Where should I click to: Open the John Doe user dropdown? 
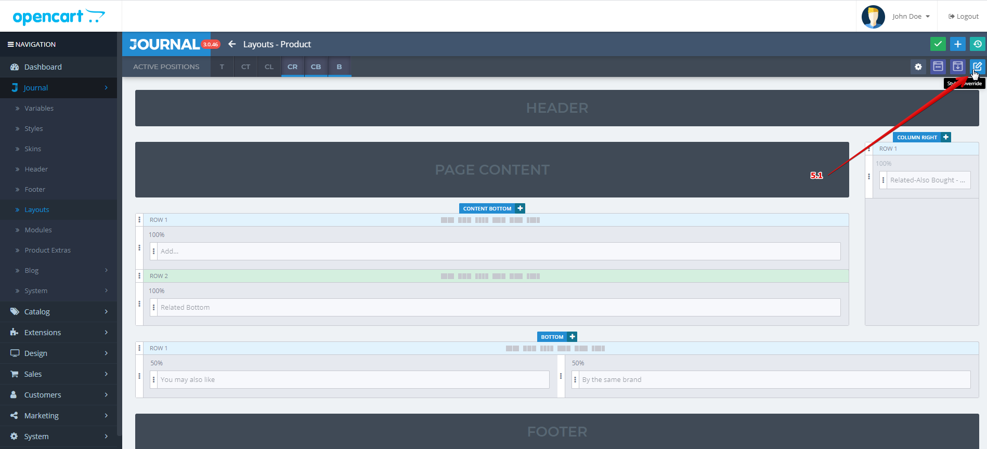tap(911, 17)
